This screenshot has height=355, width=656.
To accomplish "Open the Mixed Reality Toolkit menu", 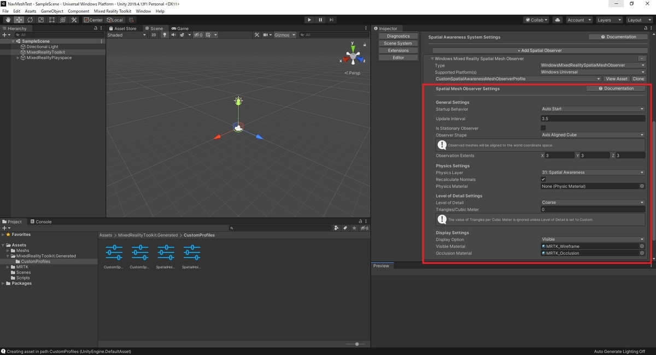I will tap(113, 11).
